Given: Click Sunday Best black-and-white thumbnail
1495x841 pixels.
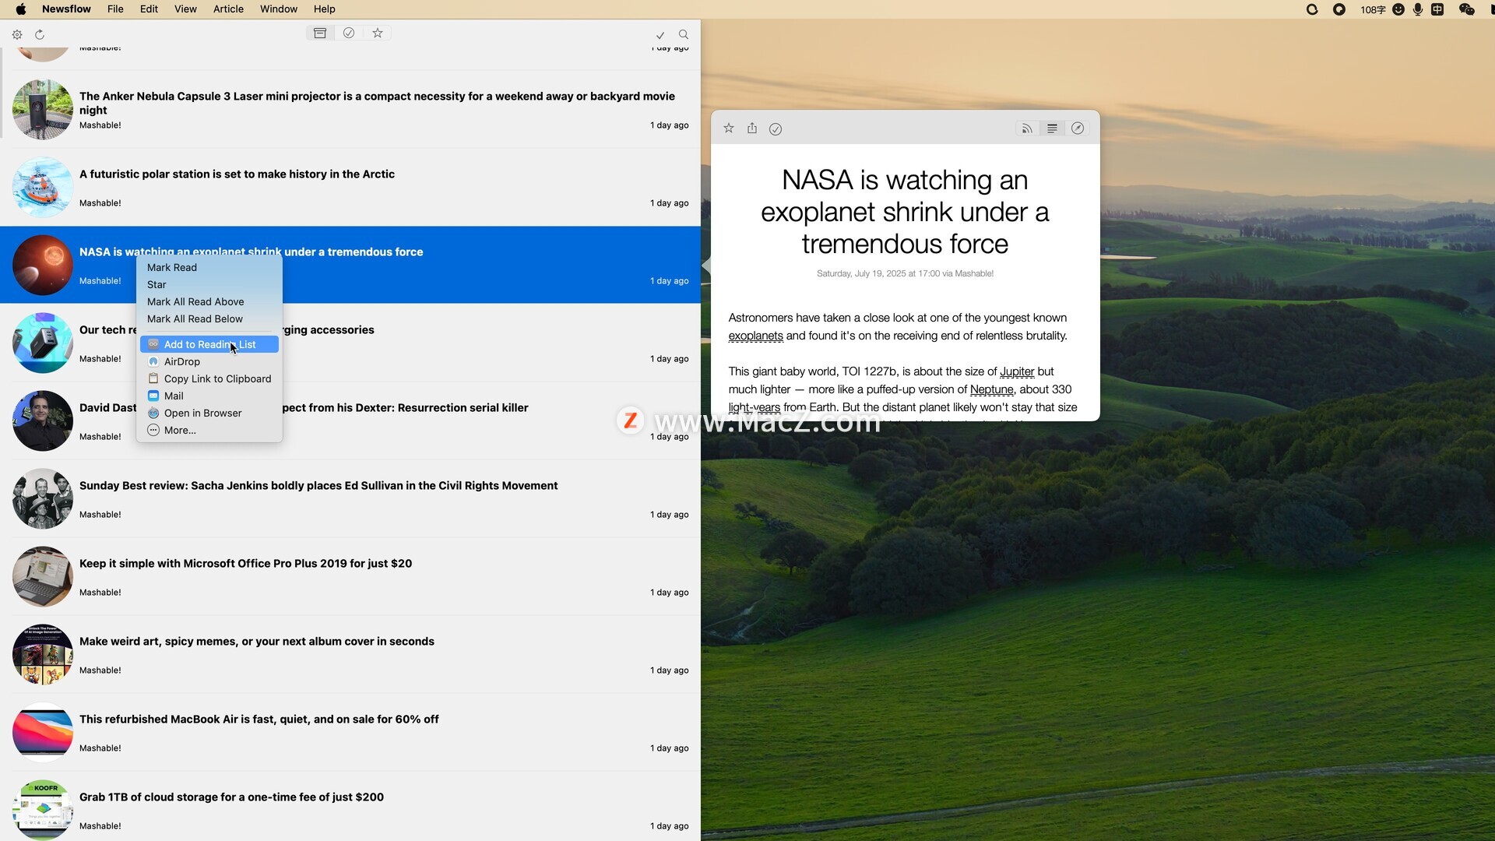Looking at the screenshot, I should 43,499.
